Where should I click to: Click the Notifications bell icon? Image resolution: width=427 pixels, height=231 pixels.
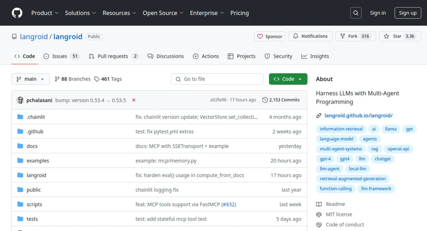296,36
